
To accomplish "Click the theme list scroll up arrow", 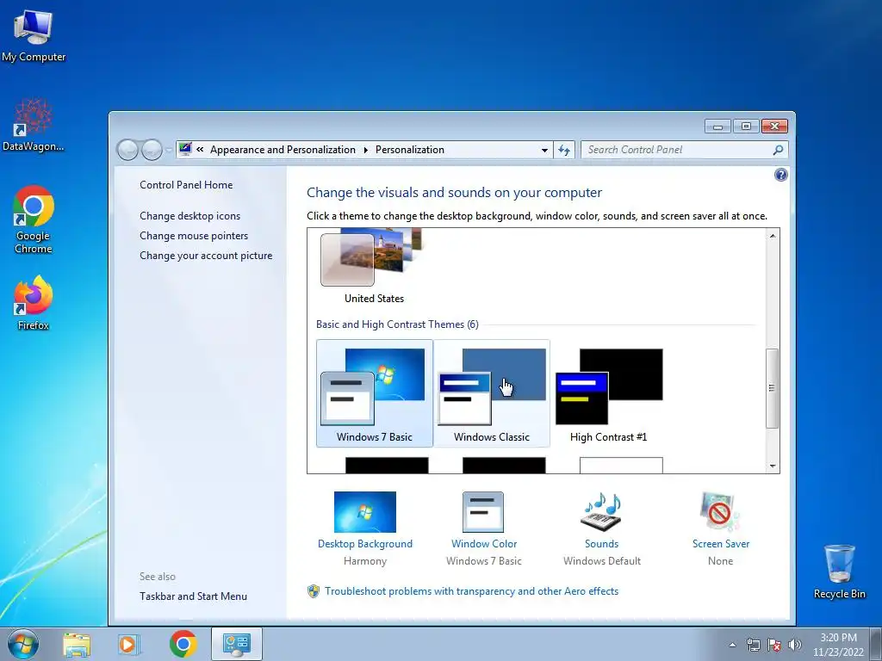I will [x=773, y=236].
